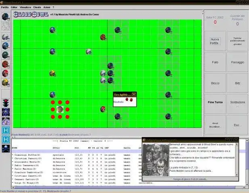Click the ball square surrounded by red dots
Screen dimensions: 249x193
tap(60, 109)
